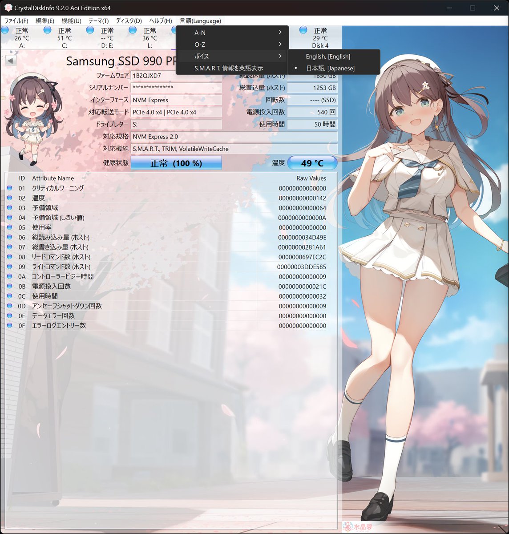Viewport: 509px width, 534px height.
Task: Click the drive letter field S:
Action: pyautogui.click(x=176, y=125)
